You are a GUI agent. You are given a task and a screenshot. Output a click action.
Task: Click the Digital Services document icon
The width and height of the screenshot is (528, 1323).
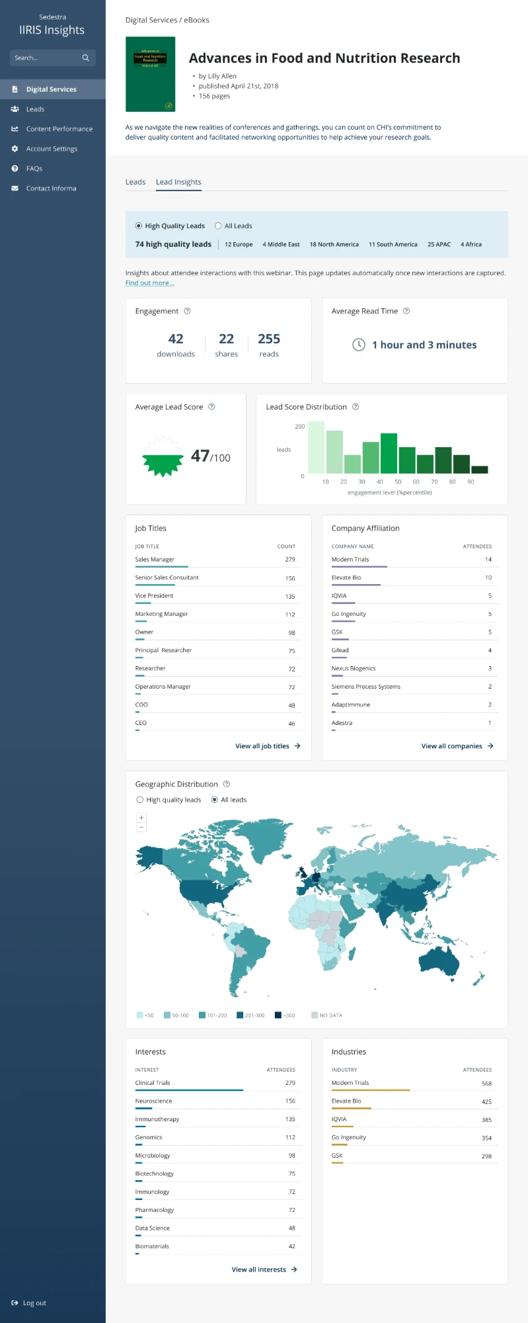pos(15,89)
